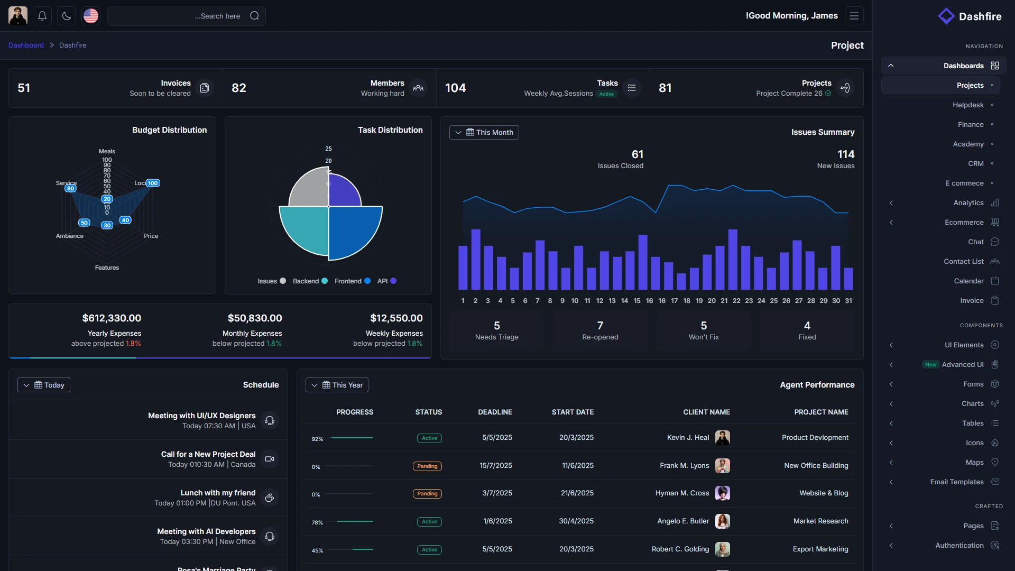Toggle the Frontend legend item
The image size is (1015, 571).
tap(353, 281)
